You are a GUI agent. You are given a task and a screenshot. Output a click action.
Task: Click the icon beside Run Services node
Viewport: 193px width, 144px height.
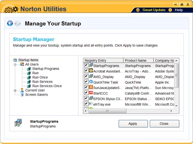pyautogui.click(x=29, y=82)
